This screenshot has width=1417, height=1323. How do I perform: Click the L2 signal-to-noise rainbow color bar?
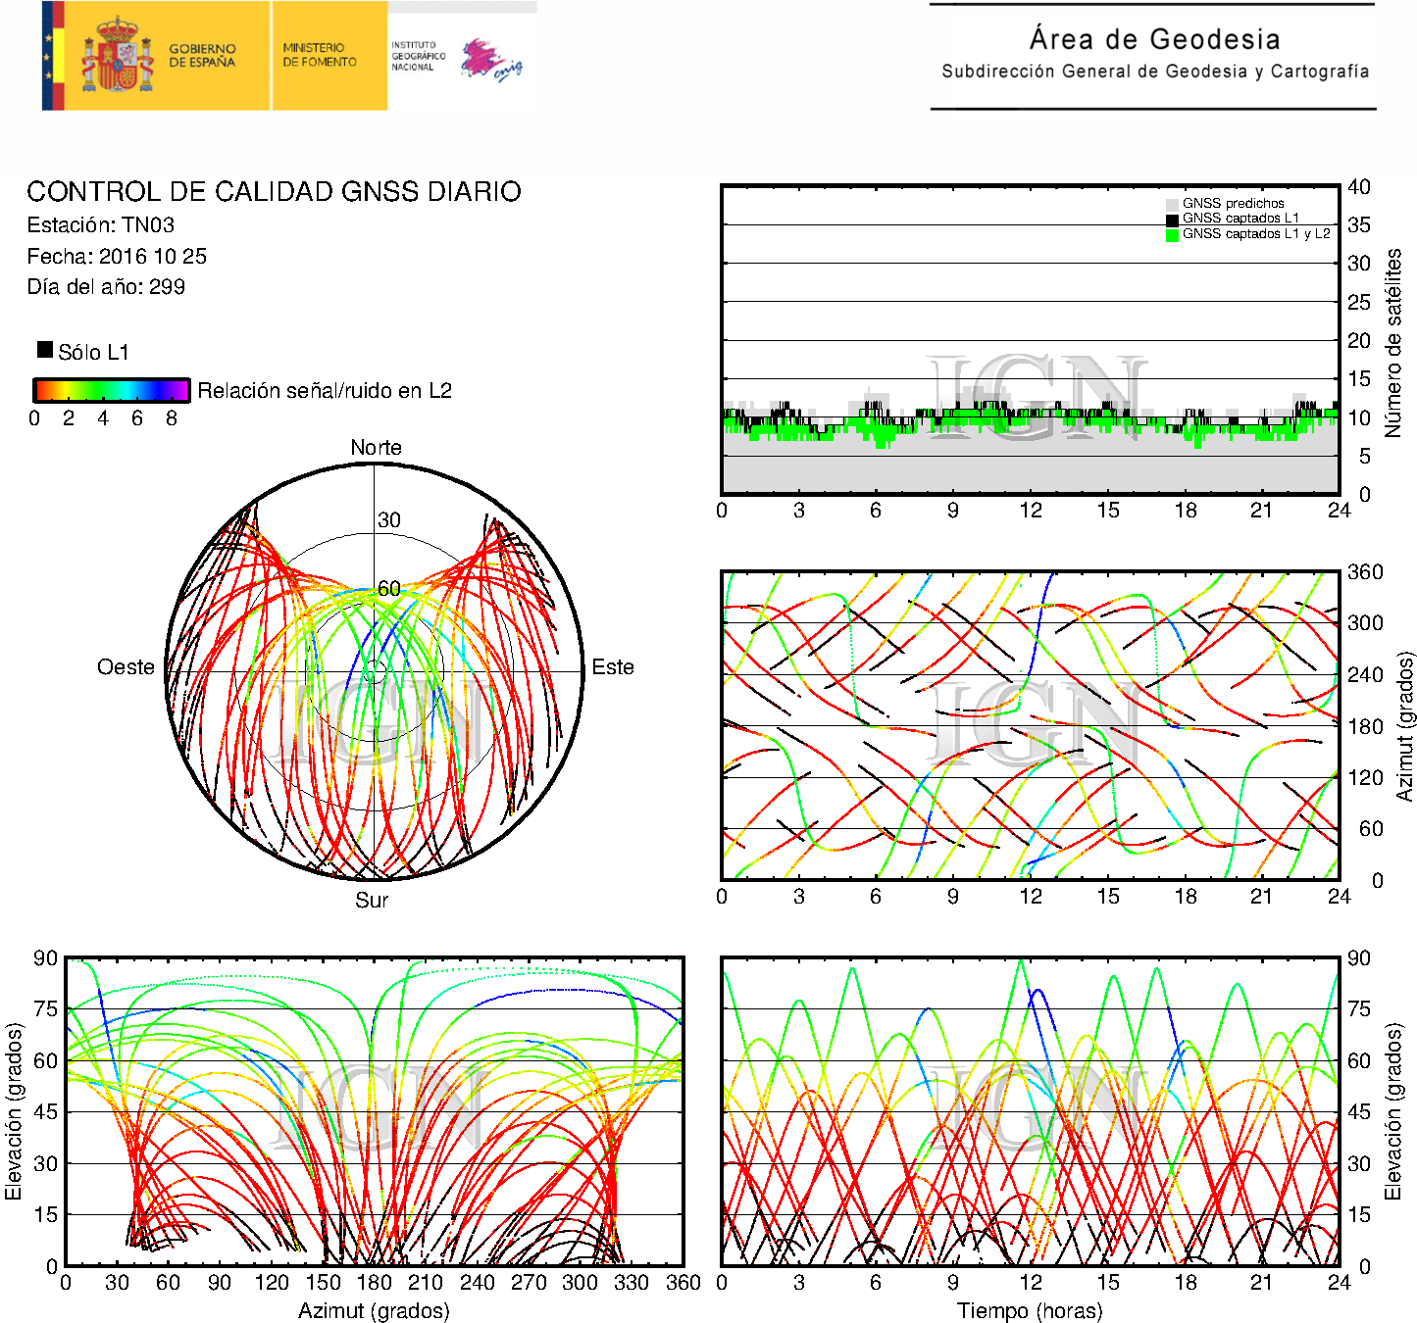coord(111,390)
